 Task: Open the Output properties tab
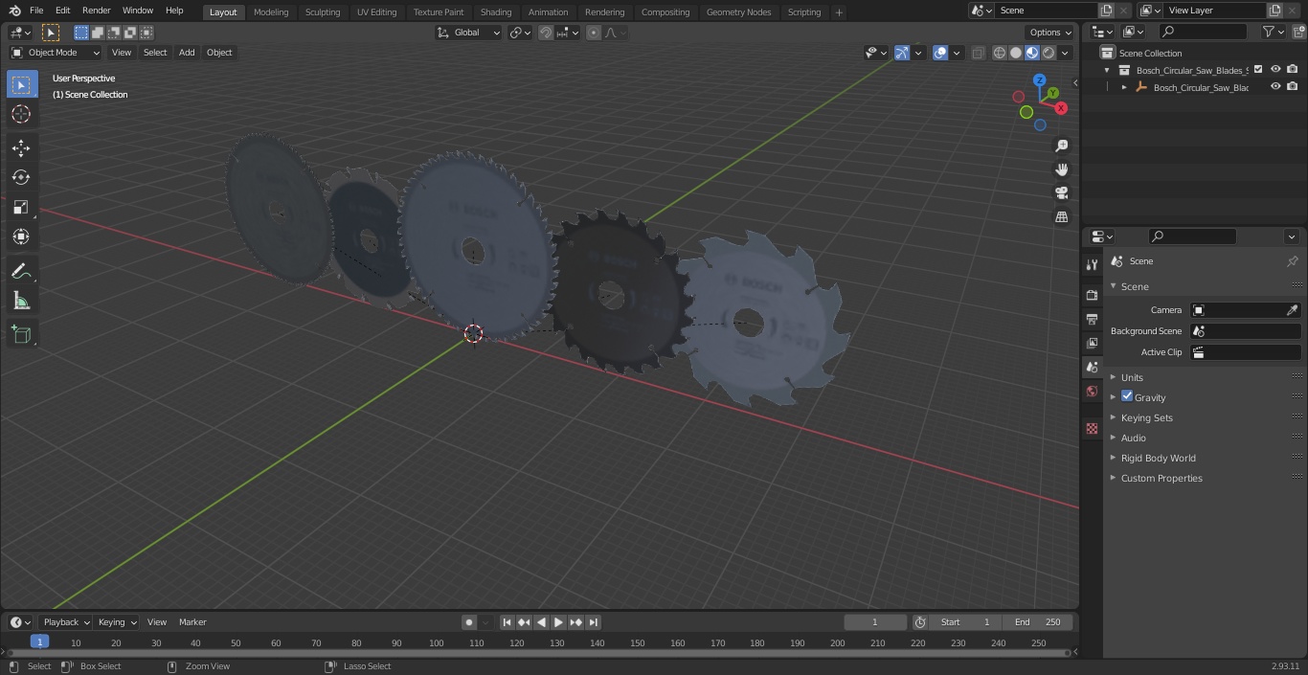(1092, 319)
